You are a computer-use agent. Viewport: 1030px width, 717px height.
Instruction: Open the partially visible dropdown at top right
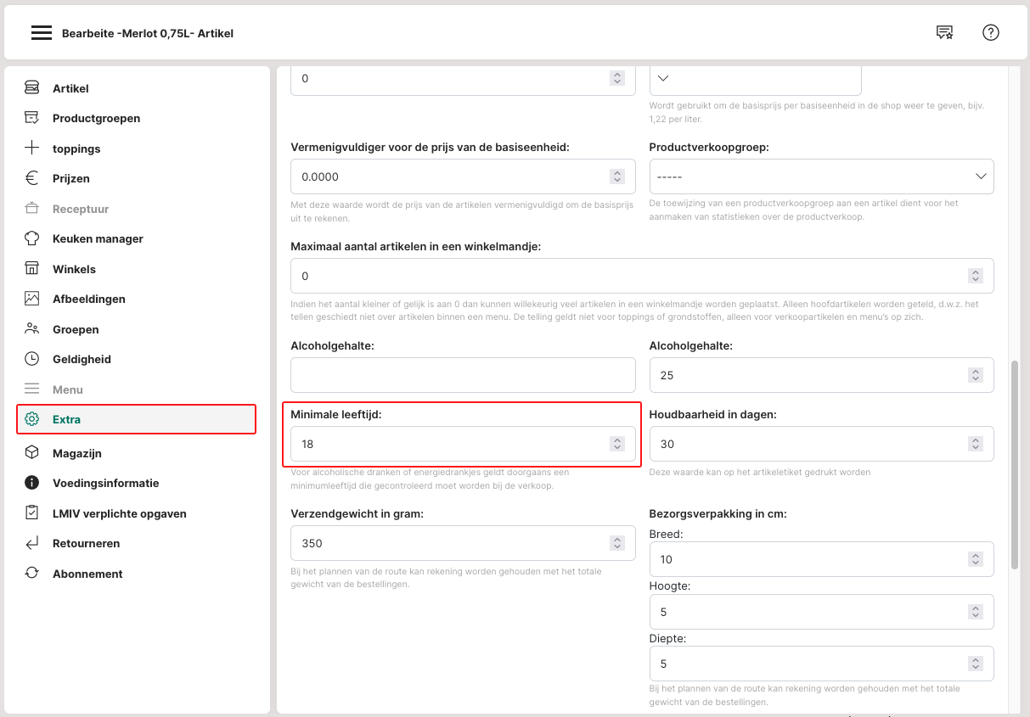tap(755, 79)
